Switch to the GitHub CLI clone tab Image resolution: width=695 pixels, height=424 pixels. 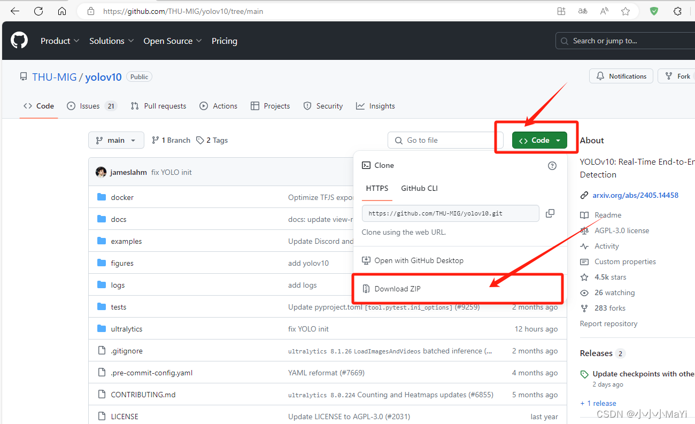point(419,188)
